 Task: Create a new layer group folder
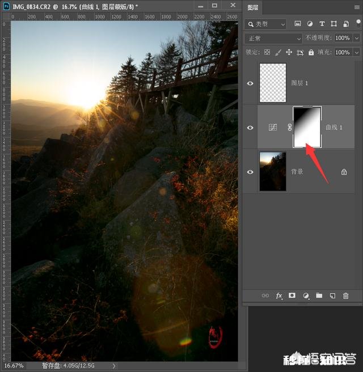[x=319, y=296]
